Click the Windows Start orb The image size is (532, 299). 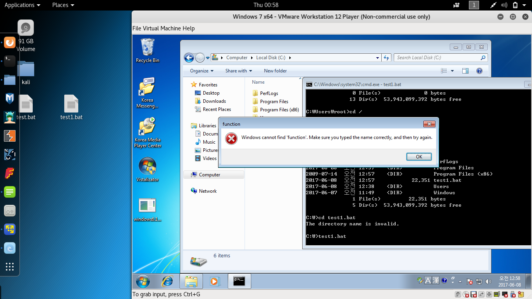pyautogui.click(x=142, y=281)
